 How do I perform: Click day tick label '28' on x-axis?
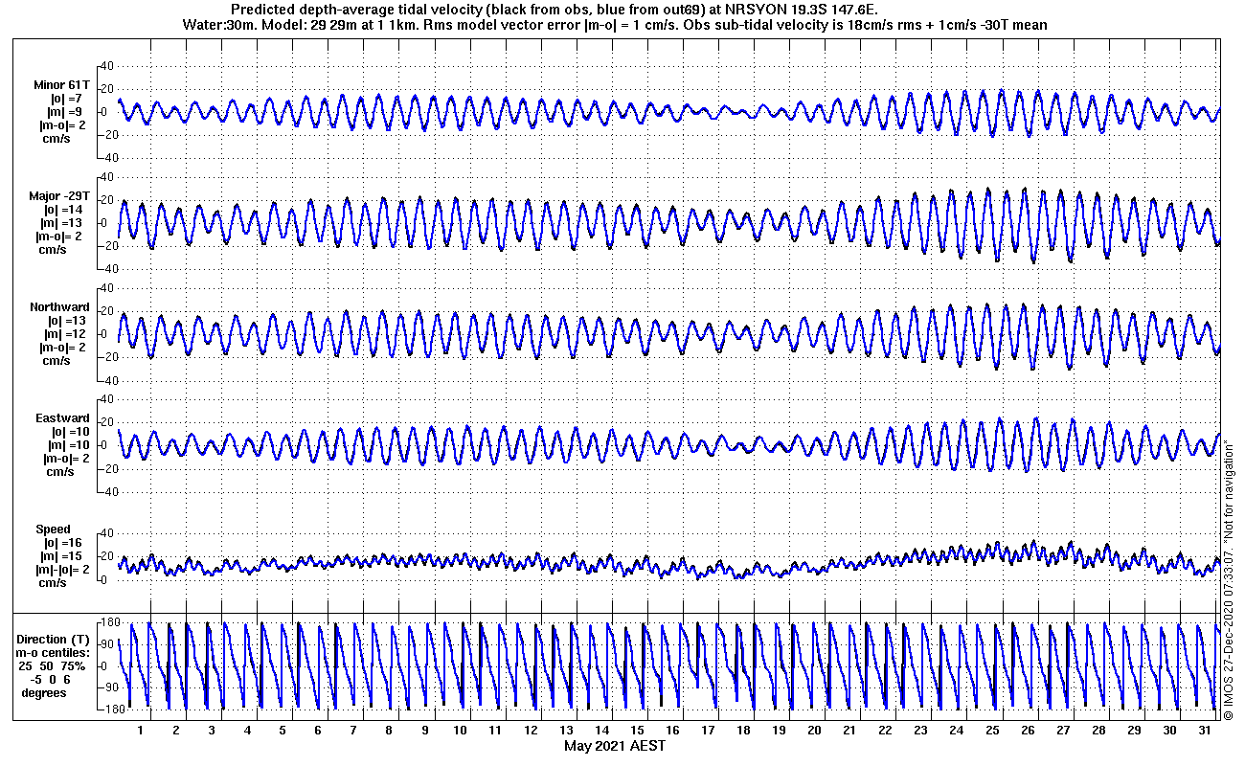pos(1098,731)
